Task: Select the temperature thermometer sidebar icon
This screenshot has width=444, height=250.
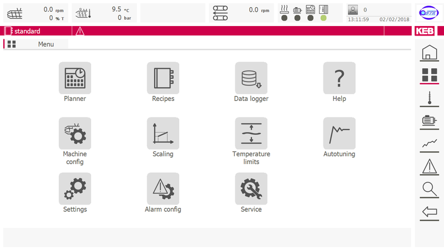Action: (429, 99)
